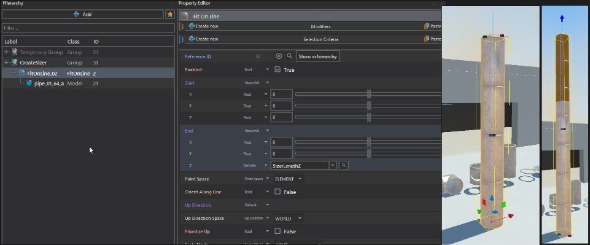
Task: Click the pipe_01_64_a model cube icon
Action: (x=29, y=83)
